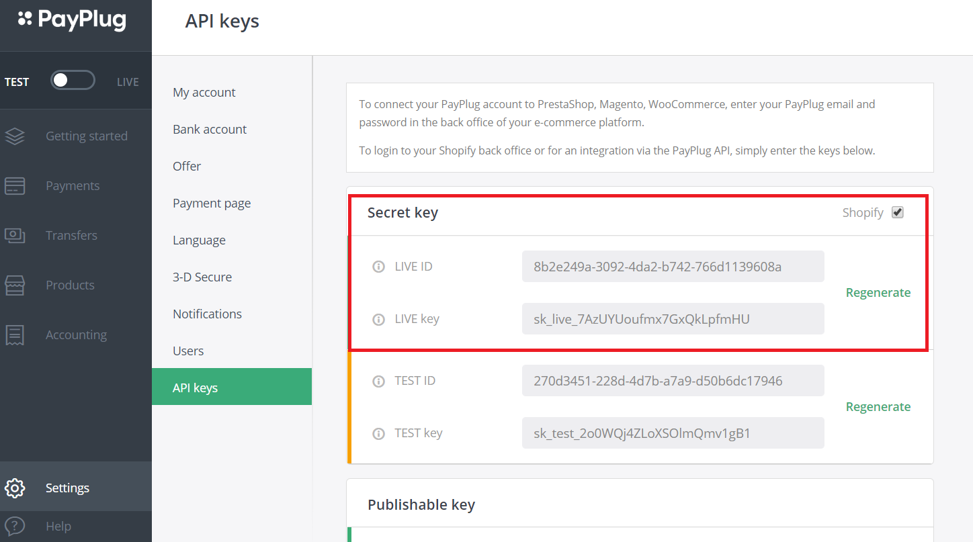The width and height of the screenshot is (973, 542).
Task: Click the TEST mode label
Action: (17, 82)
